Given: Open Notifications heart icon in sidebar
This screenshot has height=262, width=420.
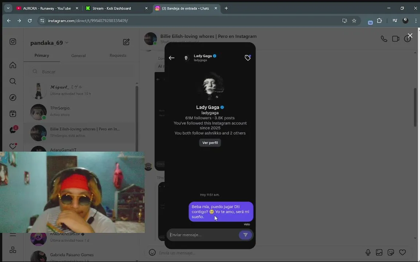Looking at the screenshot, I should click(x=13, y=146).
